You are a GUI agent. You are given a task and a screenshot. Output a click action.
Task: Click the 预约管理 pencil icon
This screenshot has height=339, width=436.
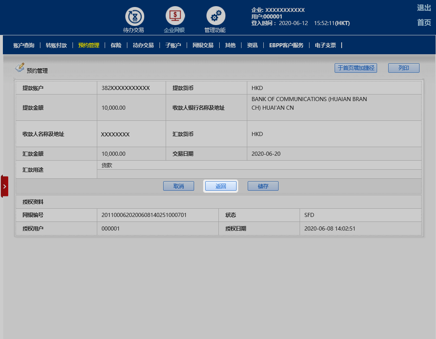click(20, 67)
